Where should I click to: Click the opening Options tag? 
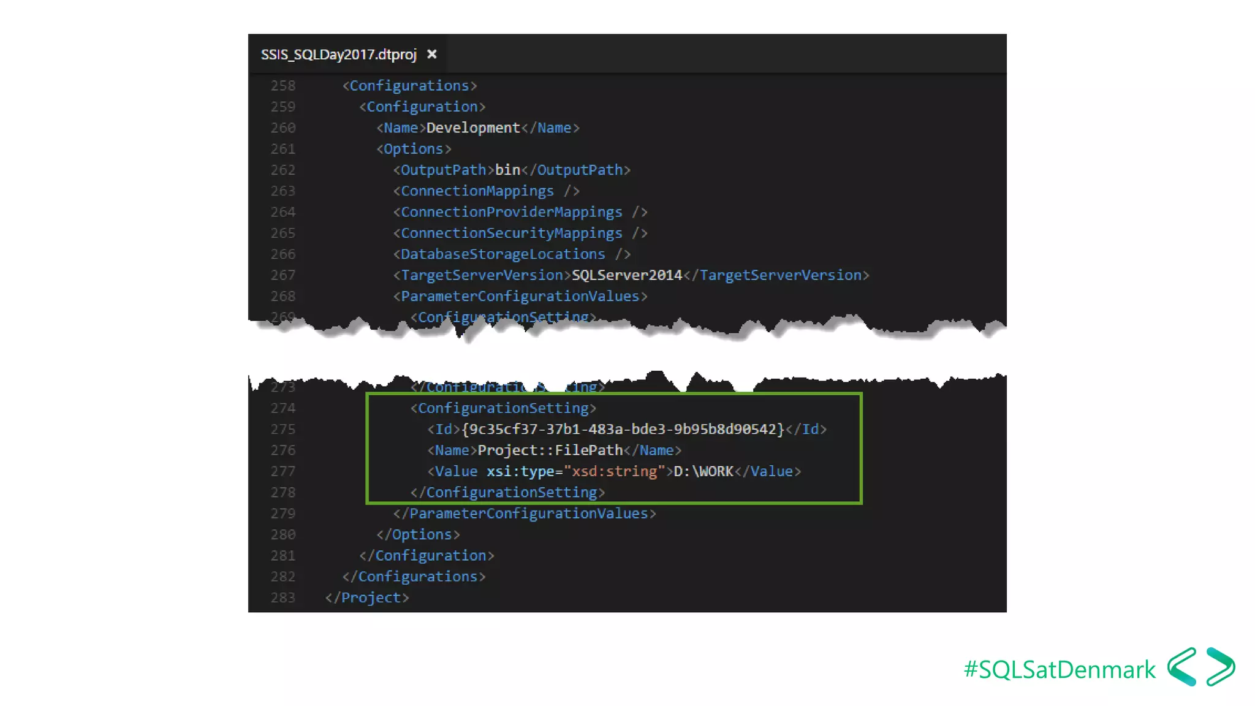pos(414,149)
